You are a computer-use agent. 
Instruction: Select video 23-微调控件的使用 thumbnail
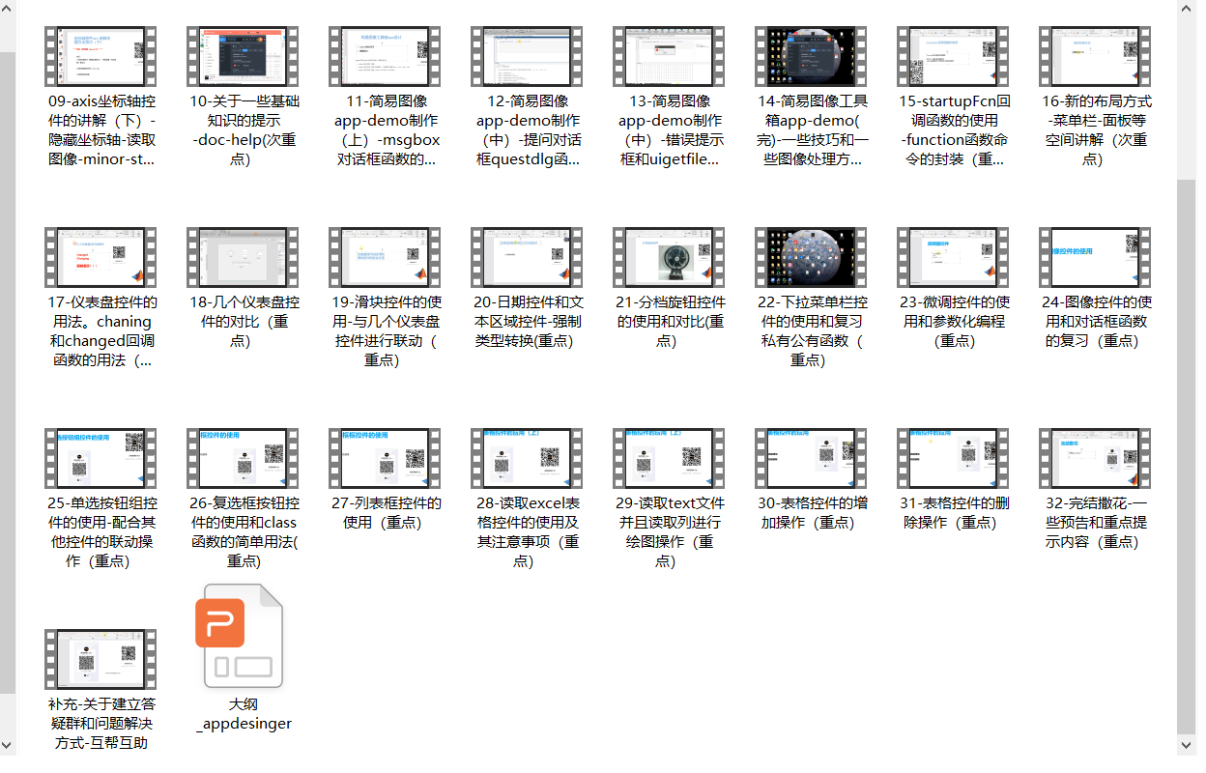pyautogui.click(x=953, y=257)
